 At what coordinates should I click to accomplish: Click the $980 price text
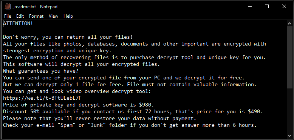pos(147,105)
